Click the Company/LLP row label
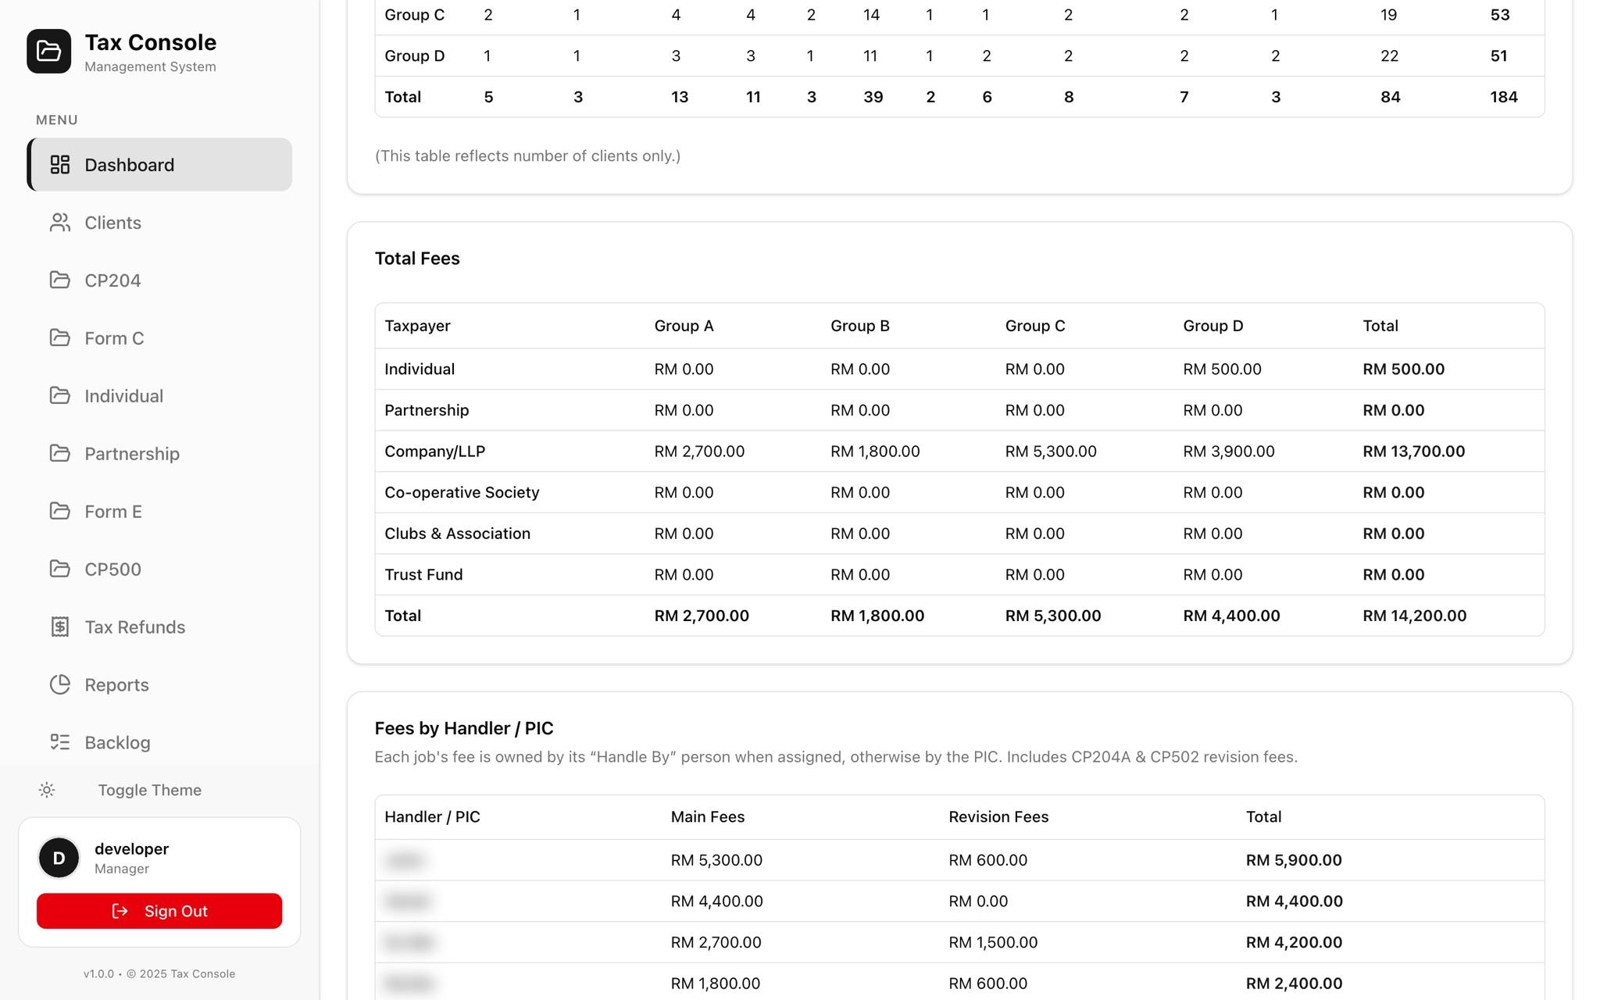 click(x=434, y=452)
